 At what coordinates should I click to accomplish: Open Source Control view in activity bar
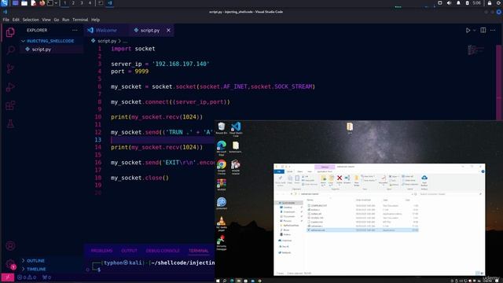pos(10,68)
